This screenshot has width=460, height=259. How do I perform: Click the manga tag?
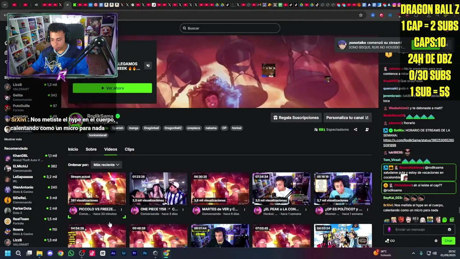(x=134, y=128)
